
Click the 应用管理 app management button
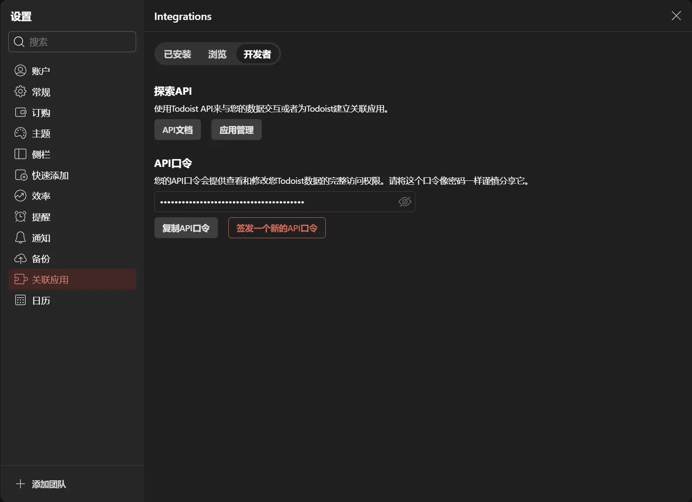click(236, 130)
